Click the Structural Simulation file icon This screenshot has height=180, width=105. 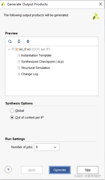[x=19, y=68]
